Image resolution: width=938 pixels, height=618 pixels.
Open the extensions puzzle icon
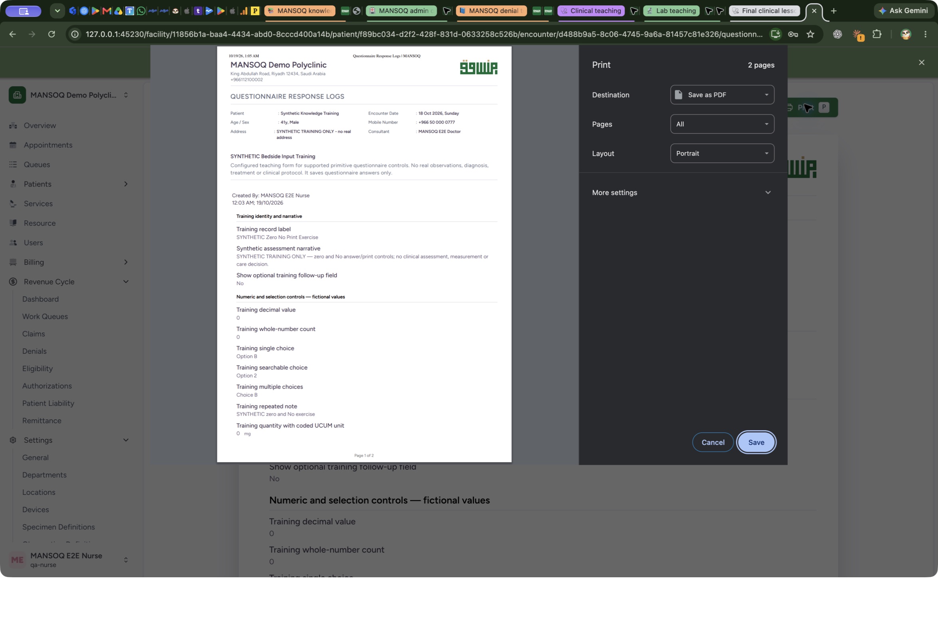pyautogui.click(x=876, y=34)
